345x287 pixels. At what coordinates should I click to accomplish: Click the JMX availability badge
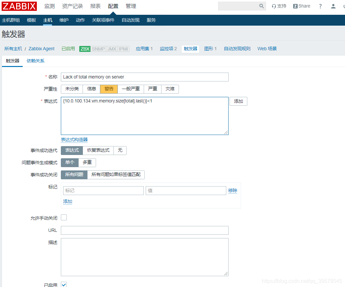tap(112, 49)
